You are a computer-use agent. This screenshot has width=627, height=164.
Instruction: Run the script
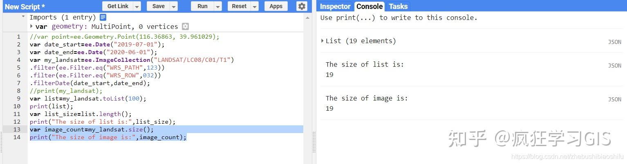pos(202,7)
